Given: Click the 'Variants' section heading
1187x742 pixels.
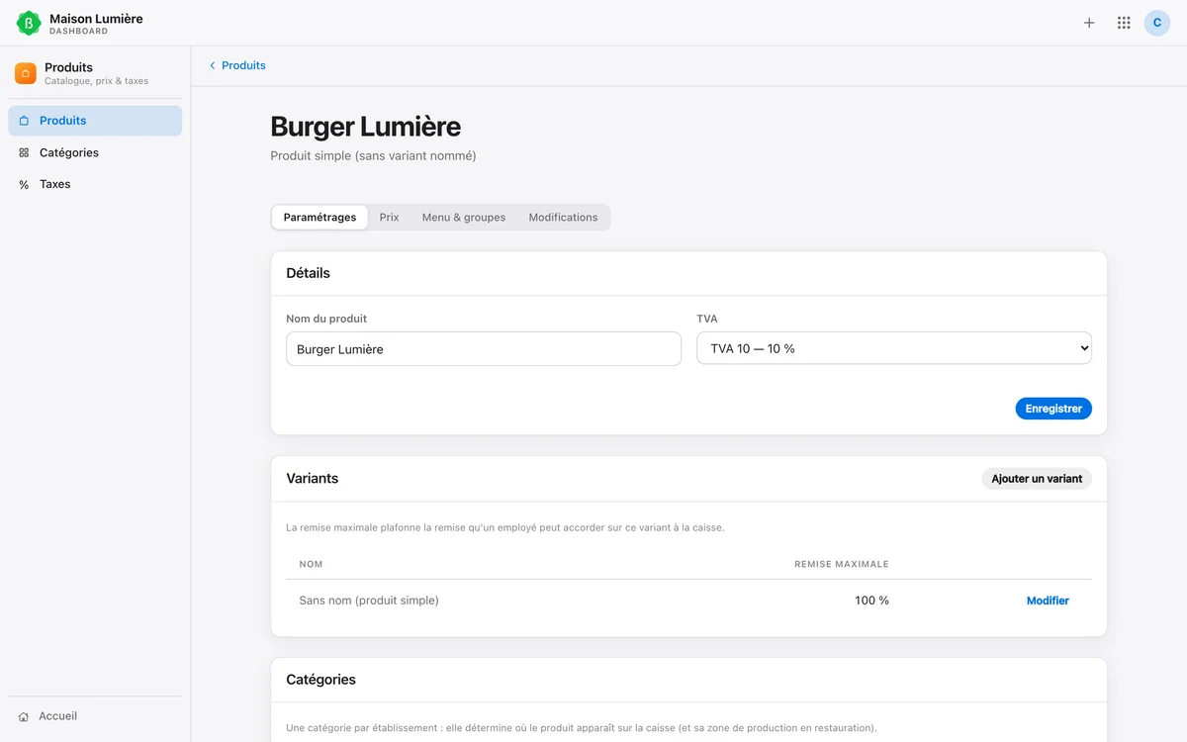Looking at the screenshot, I should (x=313, y=479).
